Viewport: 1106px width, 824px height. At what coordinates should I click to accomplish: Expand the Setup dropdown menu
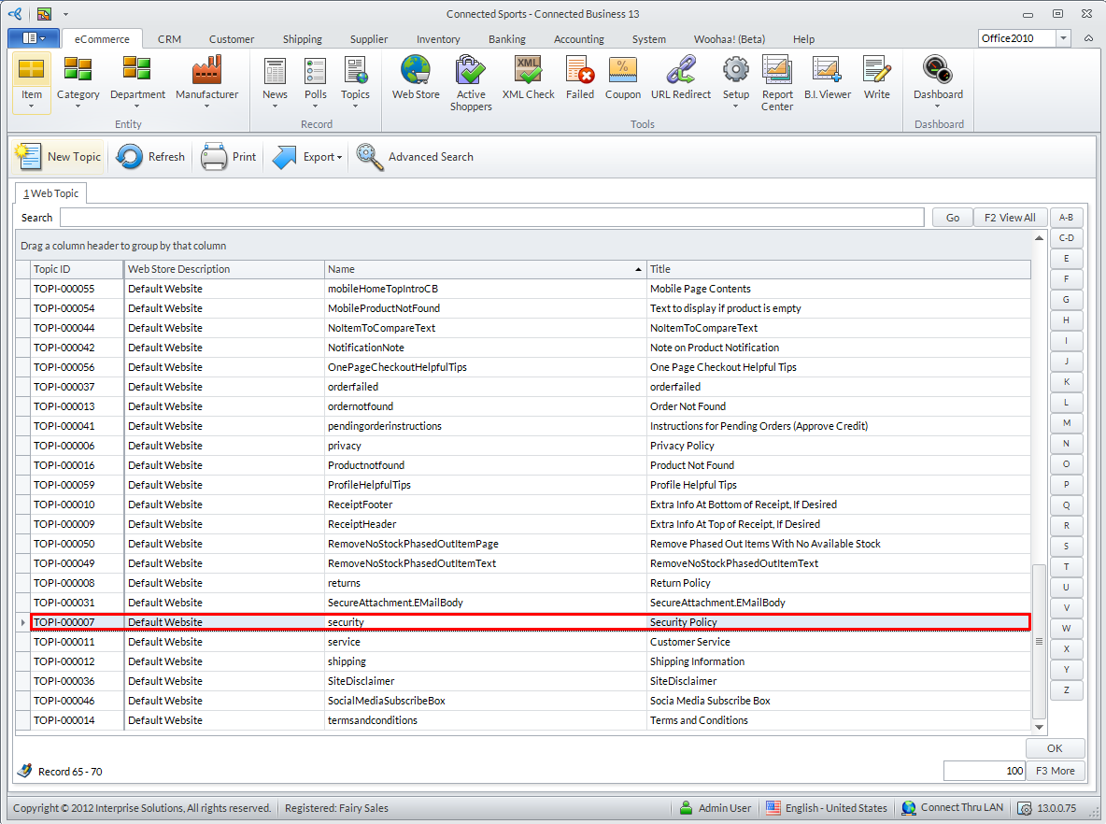pyautogui.click(x=735, y=106)
